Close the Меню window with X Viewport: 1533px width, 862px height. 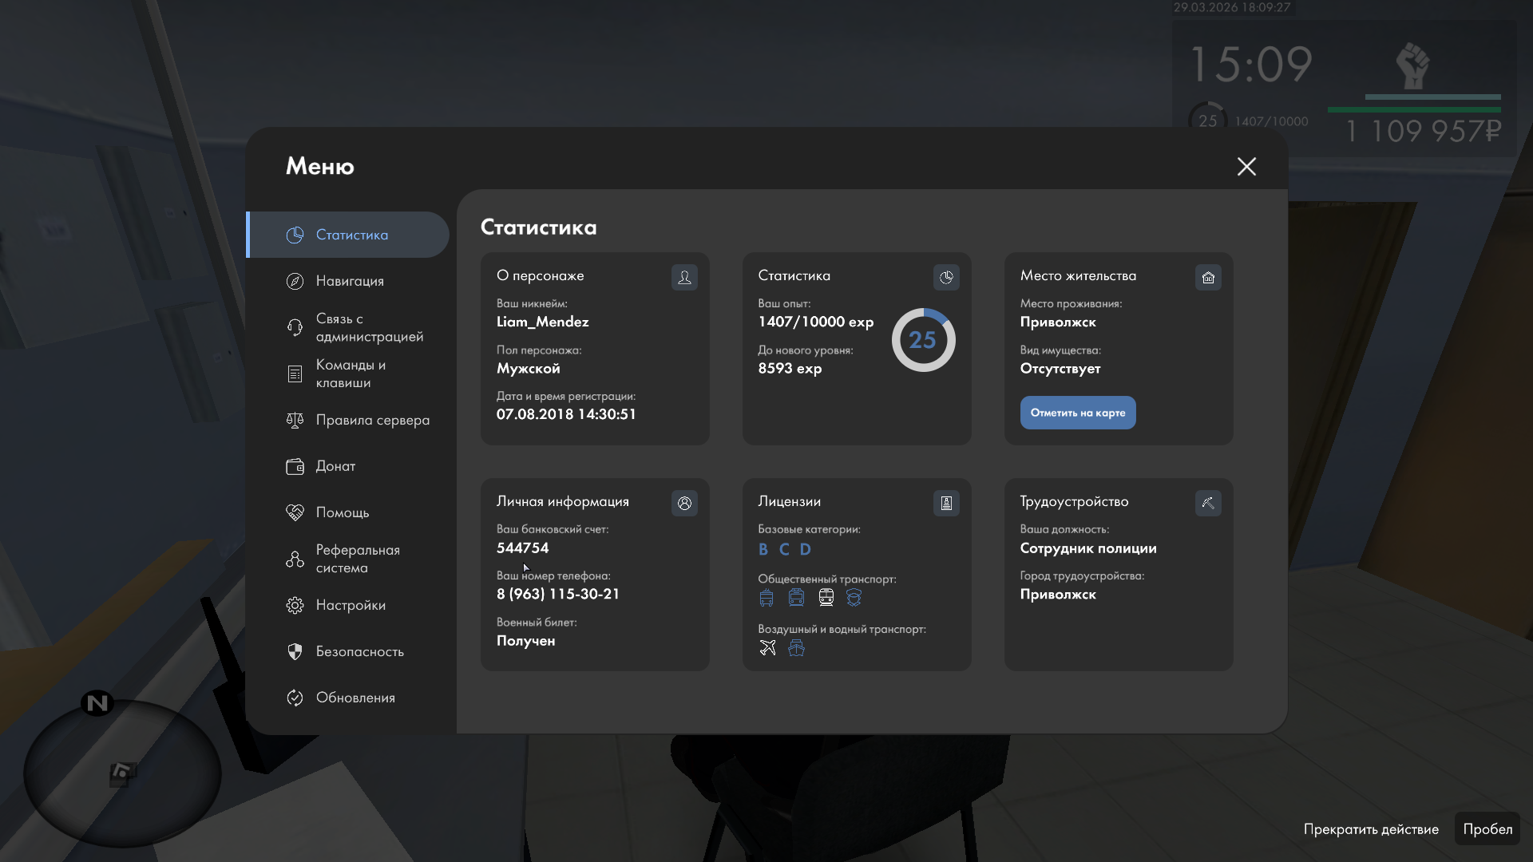point(1246,166)
